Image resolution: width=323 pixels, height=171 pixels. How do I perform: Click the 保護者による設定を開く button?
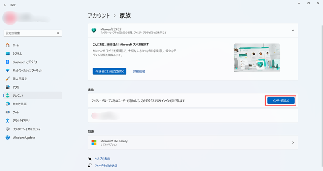pyautogui.click(x=109, y=72)
